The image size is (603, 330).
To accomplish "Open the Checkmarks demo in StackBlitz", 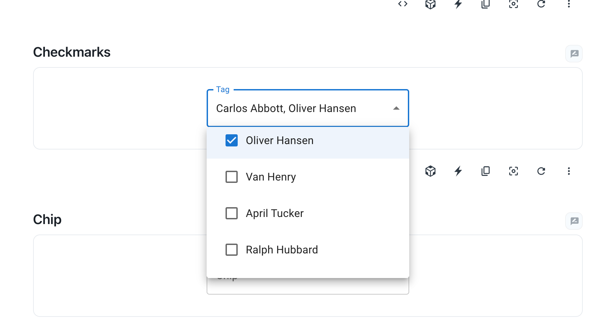I will (x=458, y=4).
